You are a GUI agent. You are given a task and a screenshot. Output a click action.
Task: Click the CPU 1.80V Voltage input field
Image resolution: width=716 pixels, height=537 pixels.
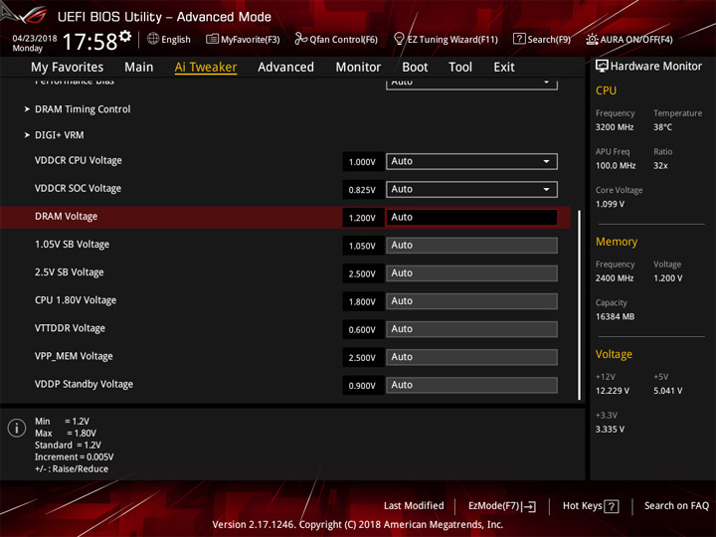[471, 301]
